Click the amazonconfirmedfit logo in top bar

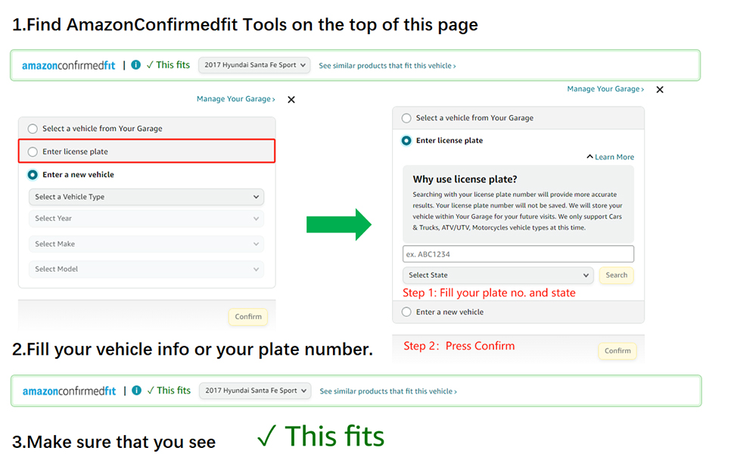68,65
